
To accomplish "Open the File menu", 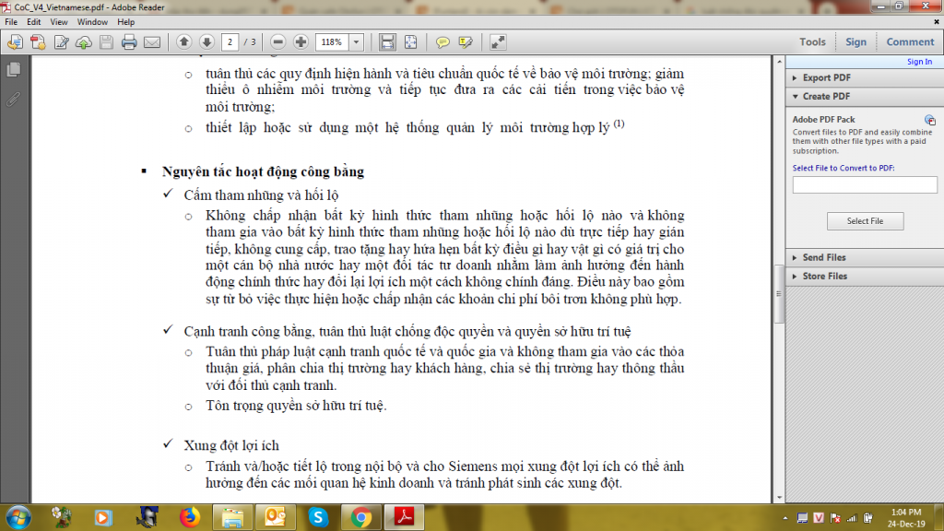I will 11,22.
